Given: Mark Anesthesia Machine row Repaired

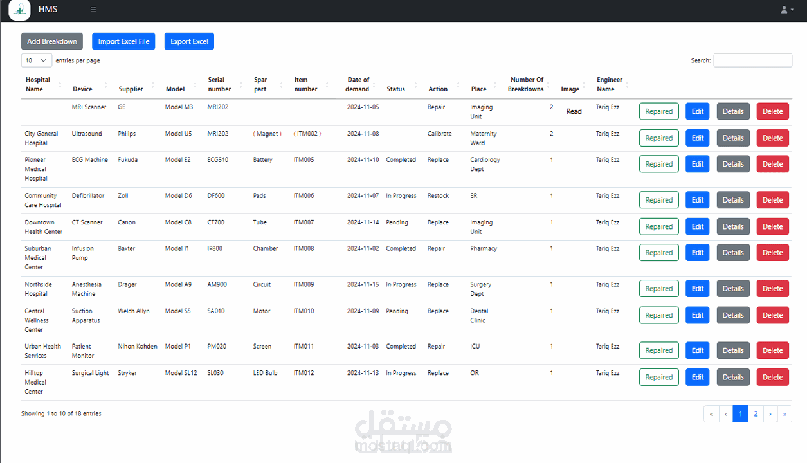Looking at the screenshot, I should [658, 289].
